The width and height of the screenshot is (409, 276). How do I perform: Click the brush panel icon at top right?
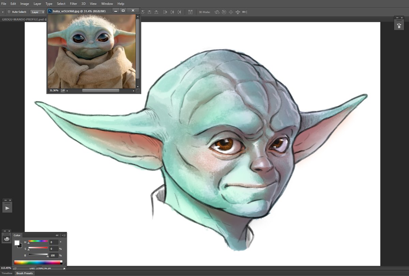[x=399, y=25]
